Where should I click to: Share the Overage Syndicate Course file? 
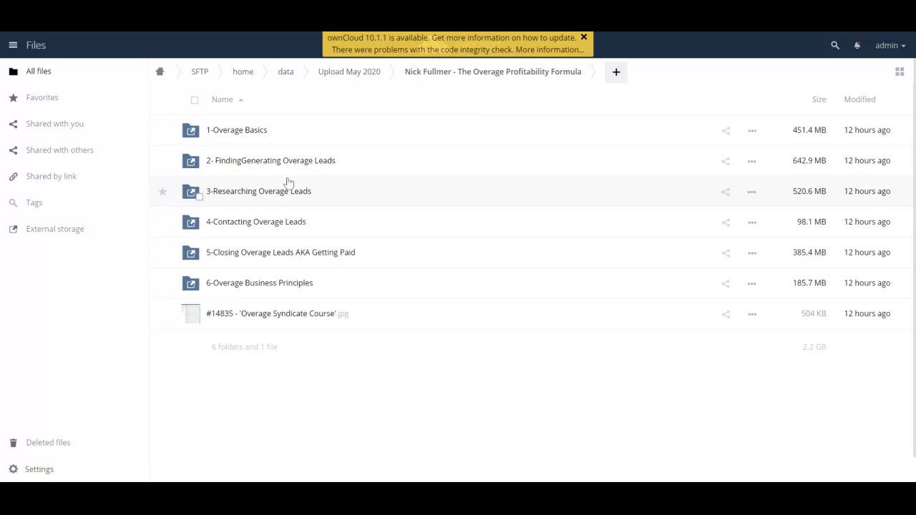726,314
